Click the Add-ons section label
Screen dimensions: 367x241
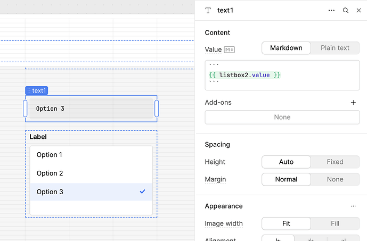218,102
